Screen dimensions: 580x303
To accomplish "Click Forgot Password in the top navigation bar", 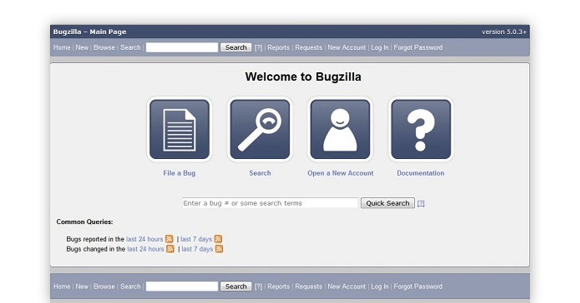I will [x=418, y=47].
